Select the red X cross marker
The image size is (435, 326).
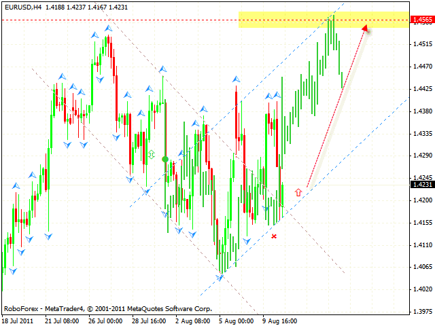[274, 236]
